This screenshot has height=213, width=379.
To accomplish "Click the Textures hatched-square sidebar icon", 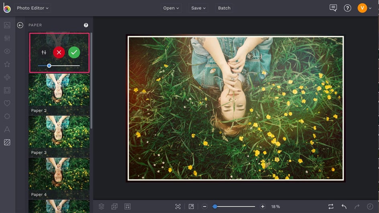I will pyautogui.click(x=7, y=142).
